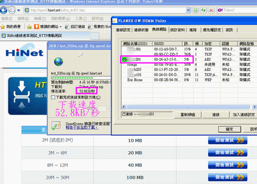Image resolution: width=257 pixels, height=184 pixels.
Task: Open the 工具(T) menu
Action: click(x=81, y=18)
